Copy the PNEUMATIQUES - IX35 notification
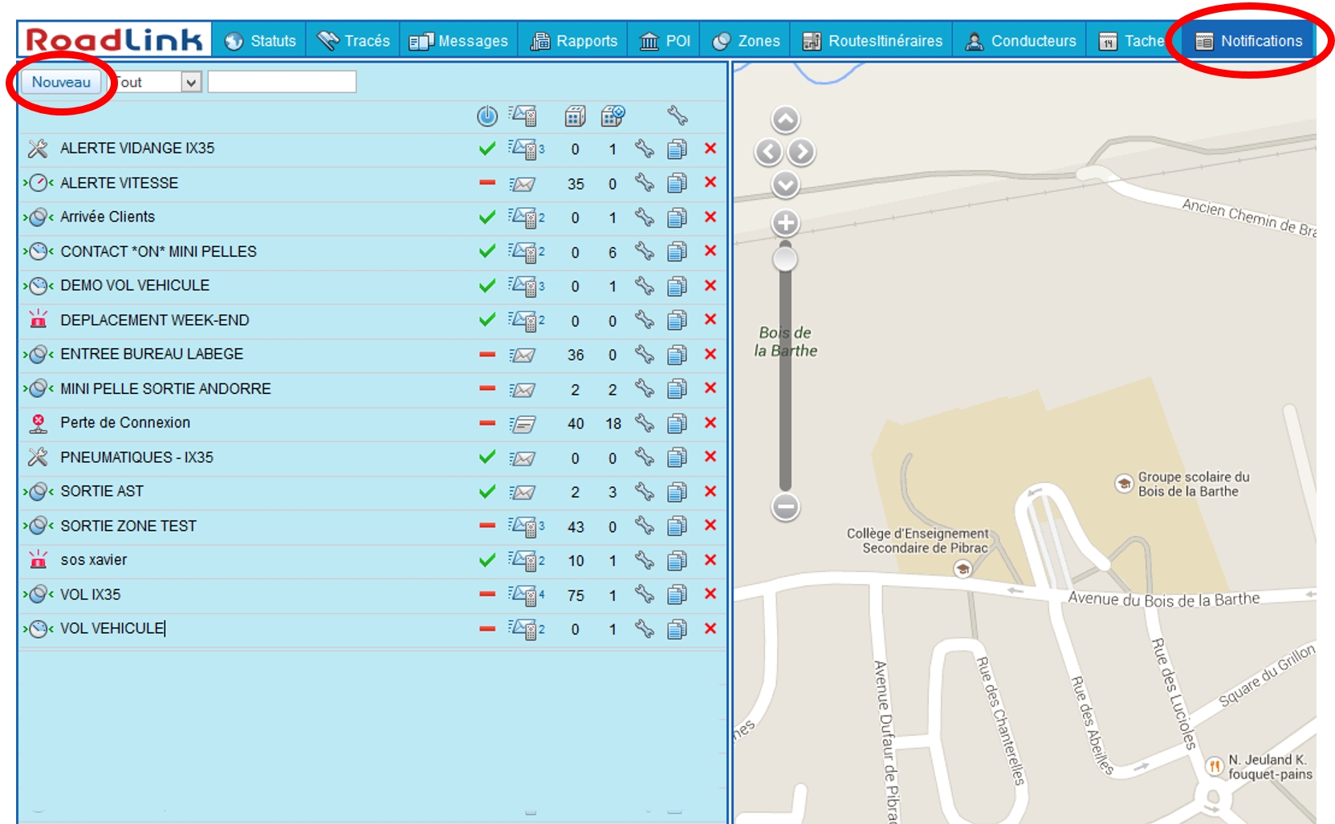Screen dimensions: 1335x824 point(678,457)
